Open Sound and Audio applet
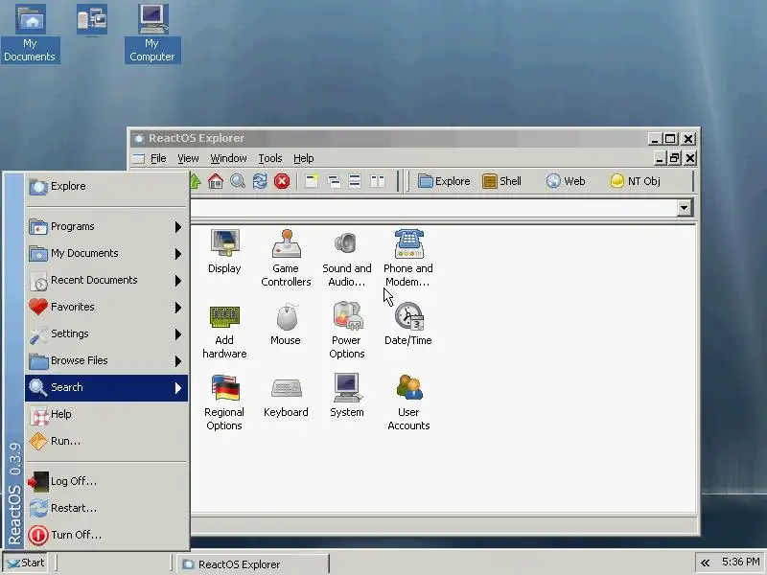Screen dimensions: 767x575 click(x=347, y=258)
